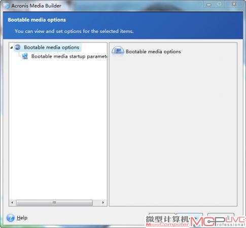Click the banner text about selected items options
This screenshot has width=246, height=228.
(74, 31)
